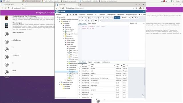Click the Stop query square icon
The width and height of the screenshot is (183, 103).
click(132, 18)
